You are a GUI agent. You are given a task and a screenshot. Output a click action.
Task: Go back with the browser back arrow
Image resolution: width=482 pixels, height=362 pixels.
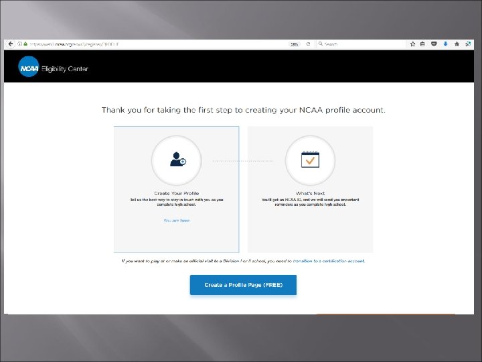(11, 44)
